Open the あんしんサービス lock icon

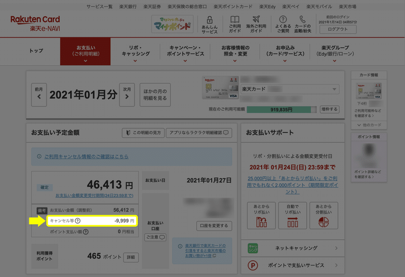(x=210, y=20)
